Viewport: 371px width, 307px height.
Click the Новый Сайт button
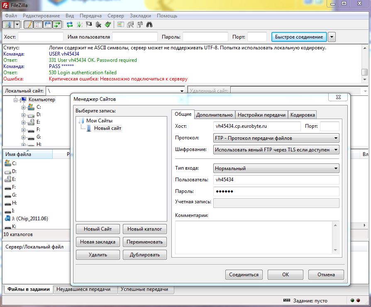98,229
